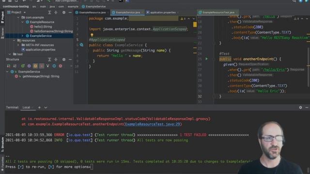This screenshot has height=174, width=310.
Task: Open the Project tool window stripe button
Action: point(2,17)
